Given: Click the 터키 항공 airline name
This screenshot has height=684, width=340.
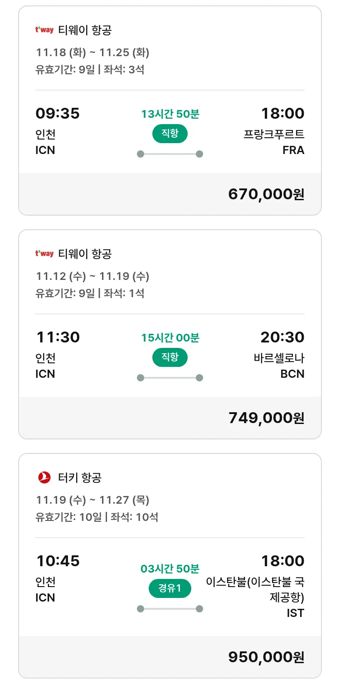Looking at the screenshot, I should point(80,477).
